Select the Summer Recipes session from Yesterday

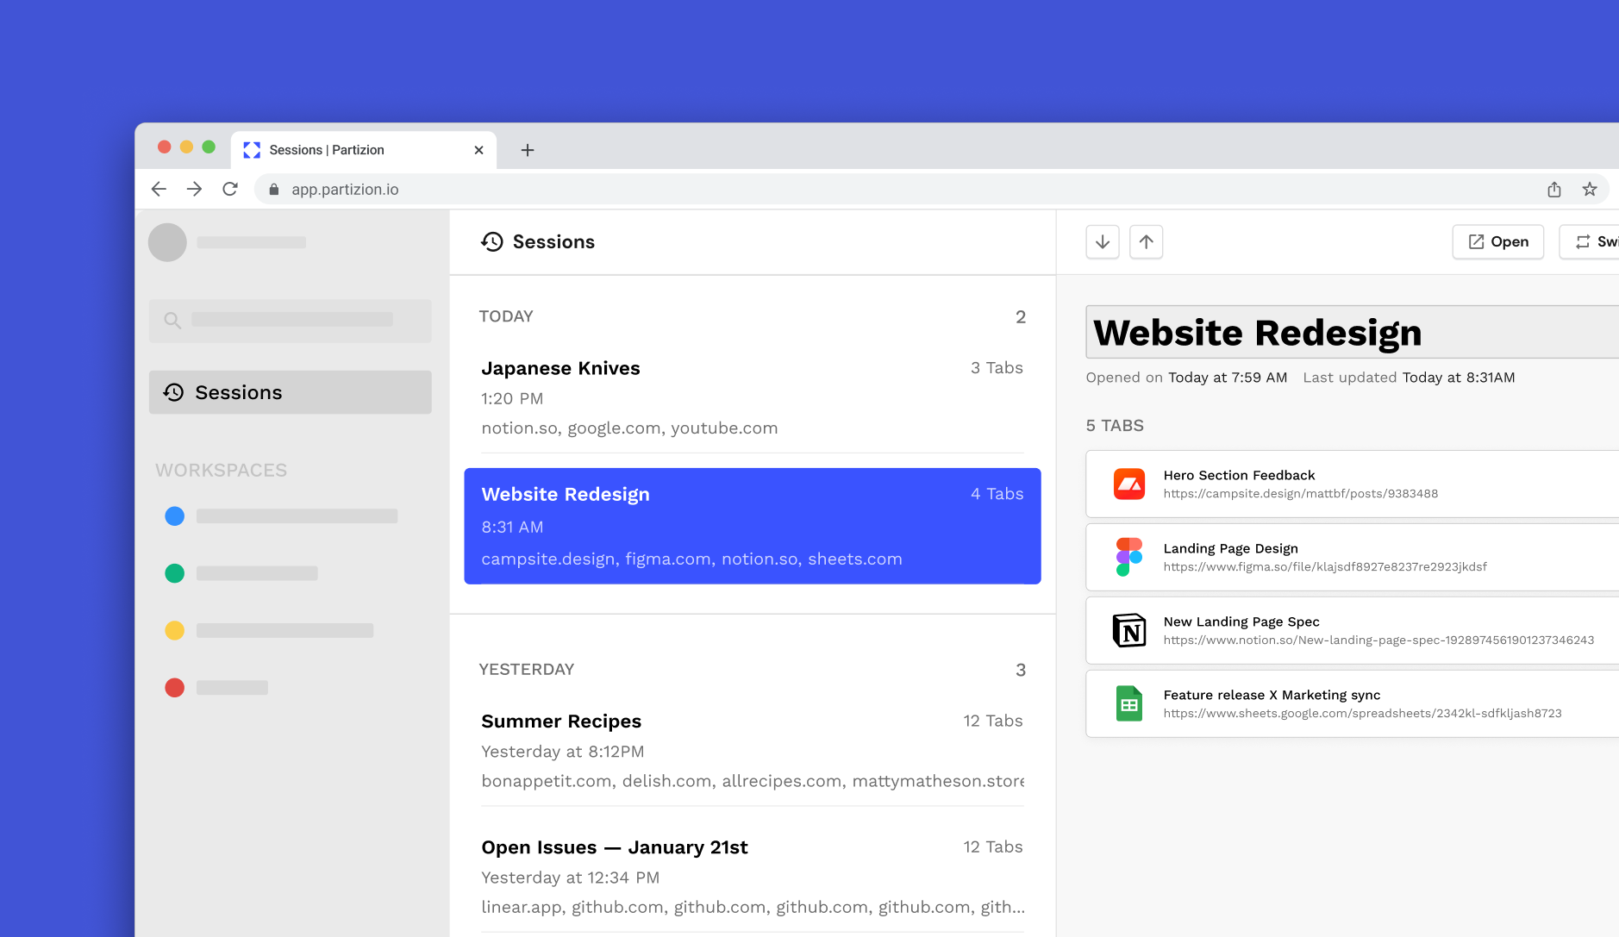[750, 750]
